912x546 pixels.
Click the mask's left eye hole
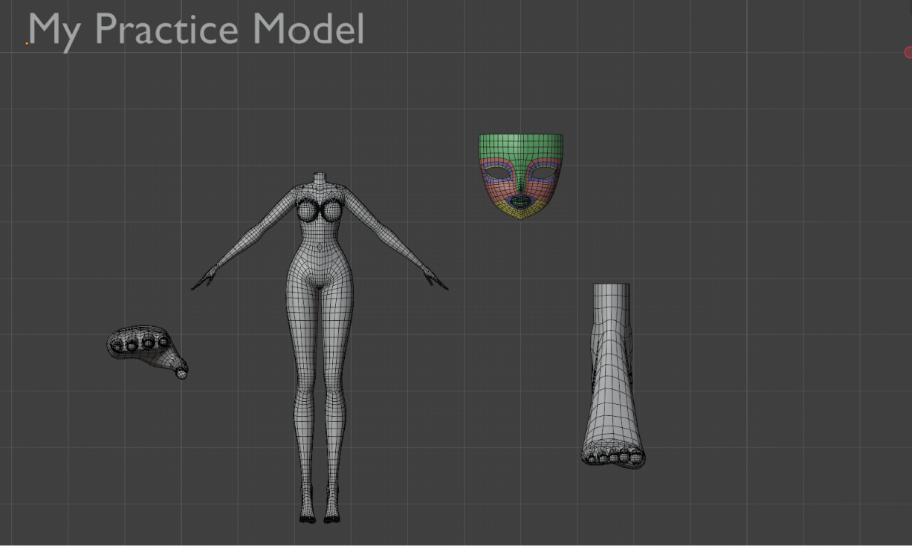[x=497, y=173]
